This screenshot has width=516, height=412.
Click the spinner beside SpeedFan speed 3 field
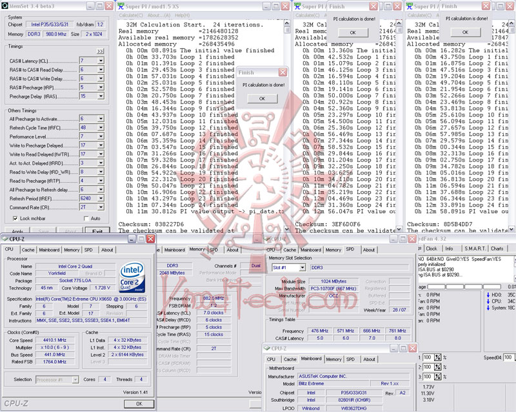[x=438, y=377]
